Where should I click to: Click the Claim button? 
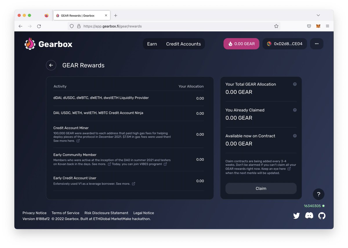point(261,188)
